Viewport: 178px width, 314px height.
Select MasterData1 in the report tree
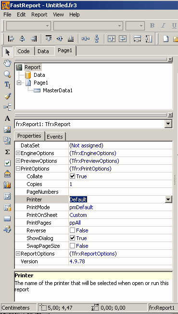point(58,90)
